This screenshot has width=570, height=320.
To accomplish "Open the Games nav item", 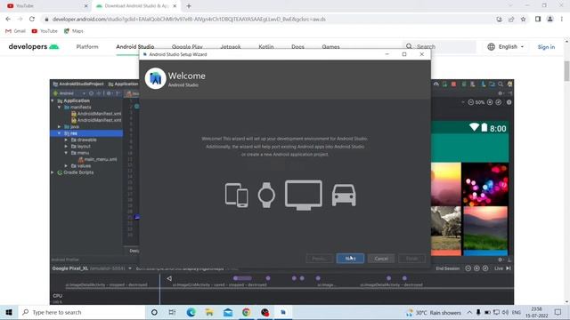I will coord(330,47).
